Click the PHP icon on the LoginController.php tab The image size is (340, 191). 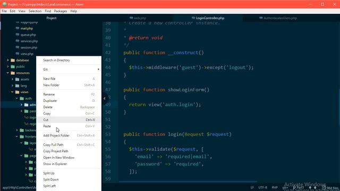(193, 18)
